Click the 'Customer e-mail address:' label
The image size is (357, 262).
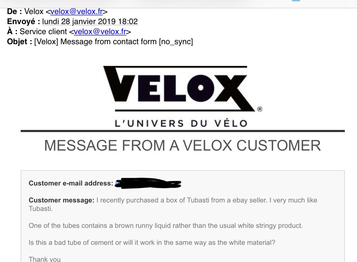[x=71, y=183]
